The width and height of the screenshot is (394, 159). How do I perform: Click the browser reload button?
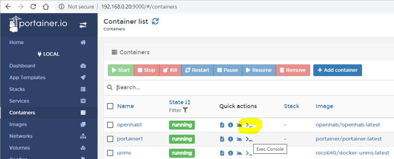pyautogui.click(x=33, y=7)
